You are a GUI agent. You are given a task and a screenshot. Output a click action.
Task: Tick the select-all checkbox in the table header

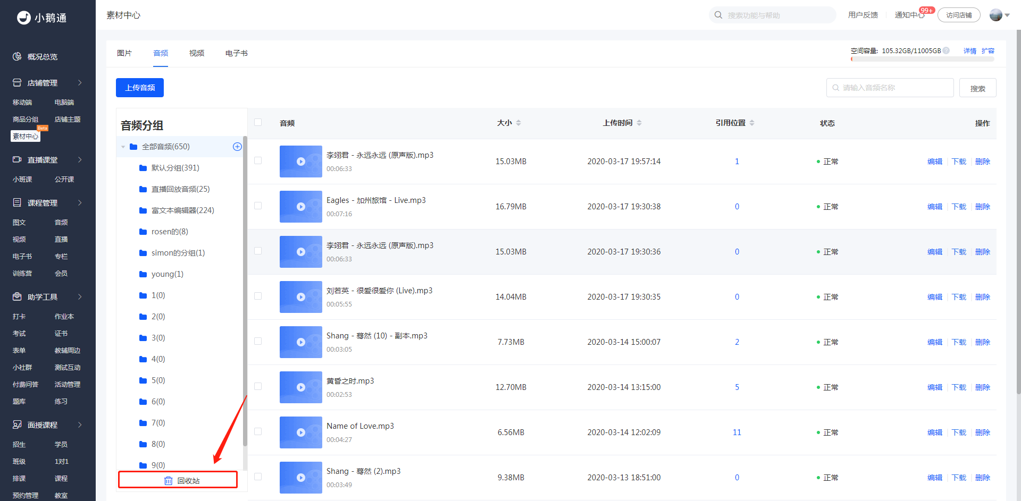tap(258, 122)
